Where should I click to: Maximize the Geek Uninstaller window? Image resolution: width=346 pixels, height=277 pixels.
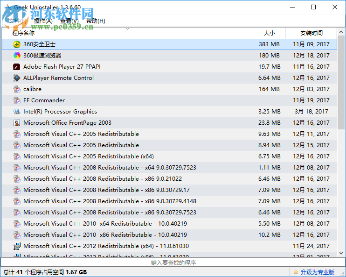[x=313, y=7]
